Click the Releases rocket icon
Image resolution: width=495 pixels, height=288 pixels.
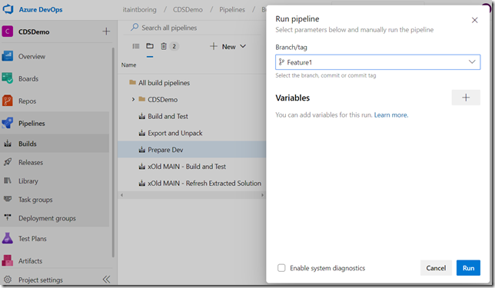point(8,162)
